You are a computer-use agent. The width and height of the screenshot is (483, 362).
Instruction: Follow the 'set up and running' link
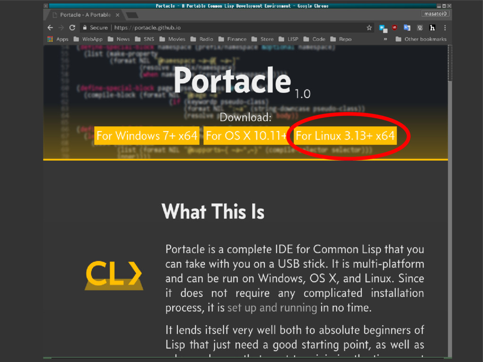click(272, 307)
